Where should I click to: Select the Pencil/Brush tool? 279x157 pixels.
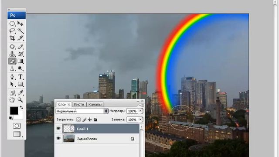click(x=20, y=47)
